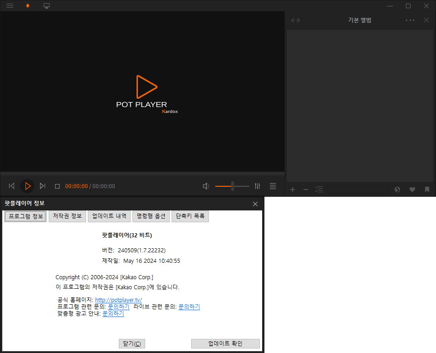
Task: Jump to previous track
Action: tap(12, 186)
